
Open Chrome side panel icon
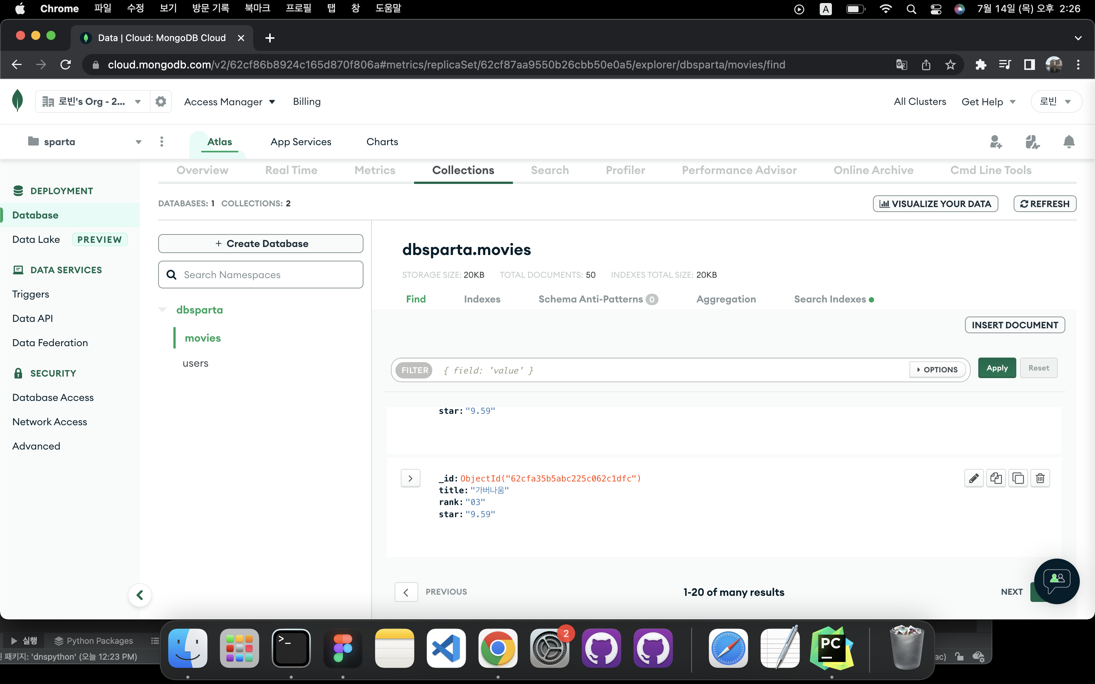coord(1029,65)
